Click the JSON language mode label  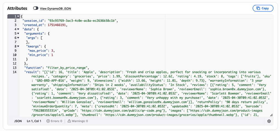tap(18, 121)
